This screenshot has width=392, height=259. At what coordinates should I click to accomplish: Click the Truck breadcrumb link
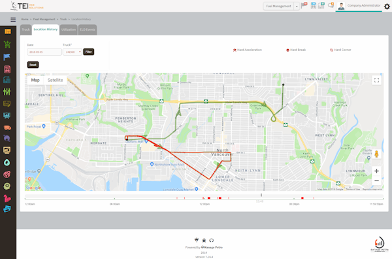pos(63,19)
